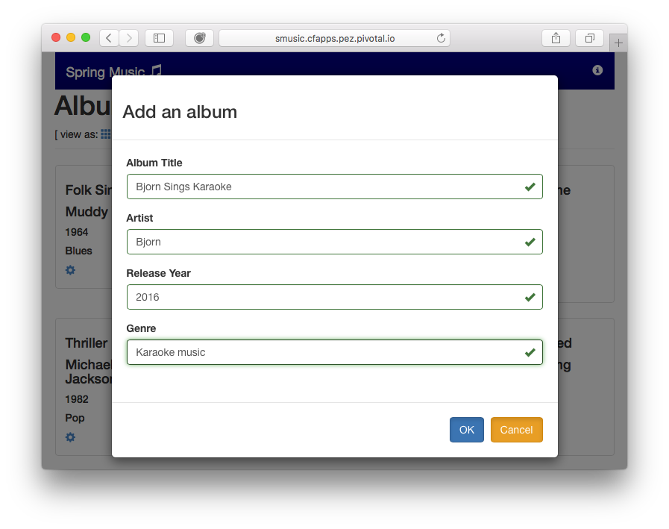Click the info icon in the Spring Music header

(597, 70)
